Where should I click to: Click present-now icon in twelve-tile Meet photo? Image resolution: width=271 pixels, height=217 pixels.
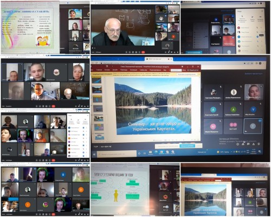(x=47, y=160)
